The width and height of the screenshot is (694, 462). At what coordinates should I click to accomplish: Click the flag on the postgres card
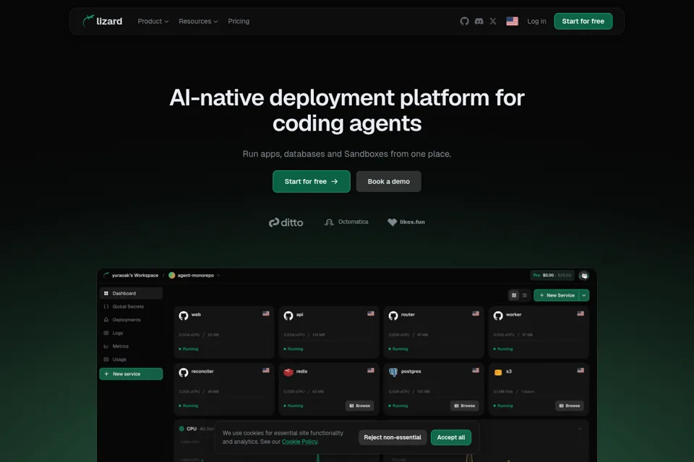coord(476,370)
